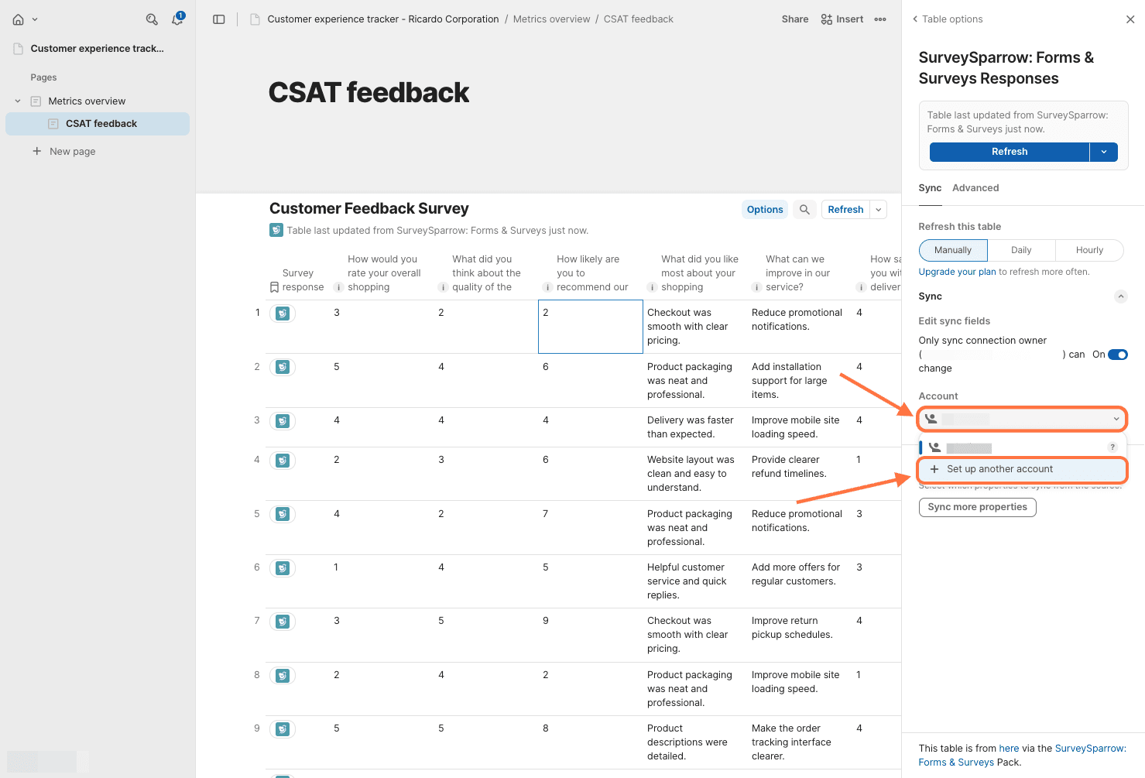Select Daily refresh frequency
Image resolution: width=1145 pixels, height=778 pixels.
point(1020,250)
